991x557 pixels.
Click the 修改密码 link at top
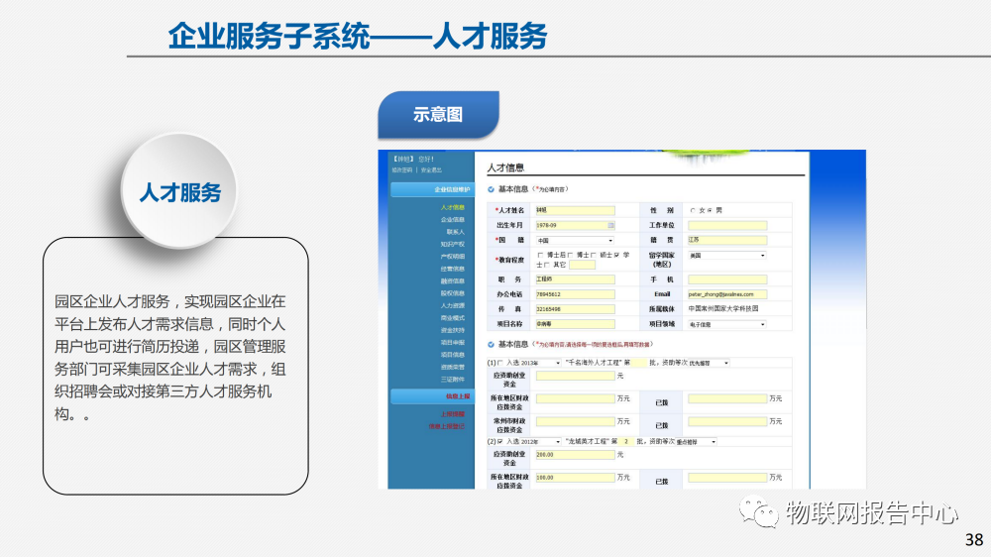402,170
